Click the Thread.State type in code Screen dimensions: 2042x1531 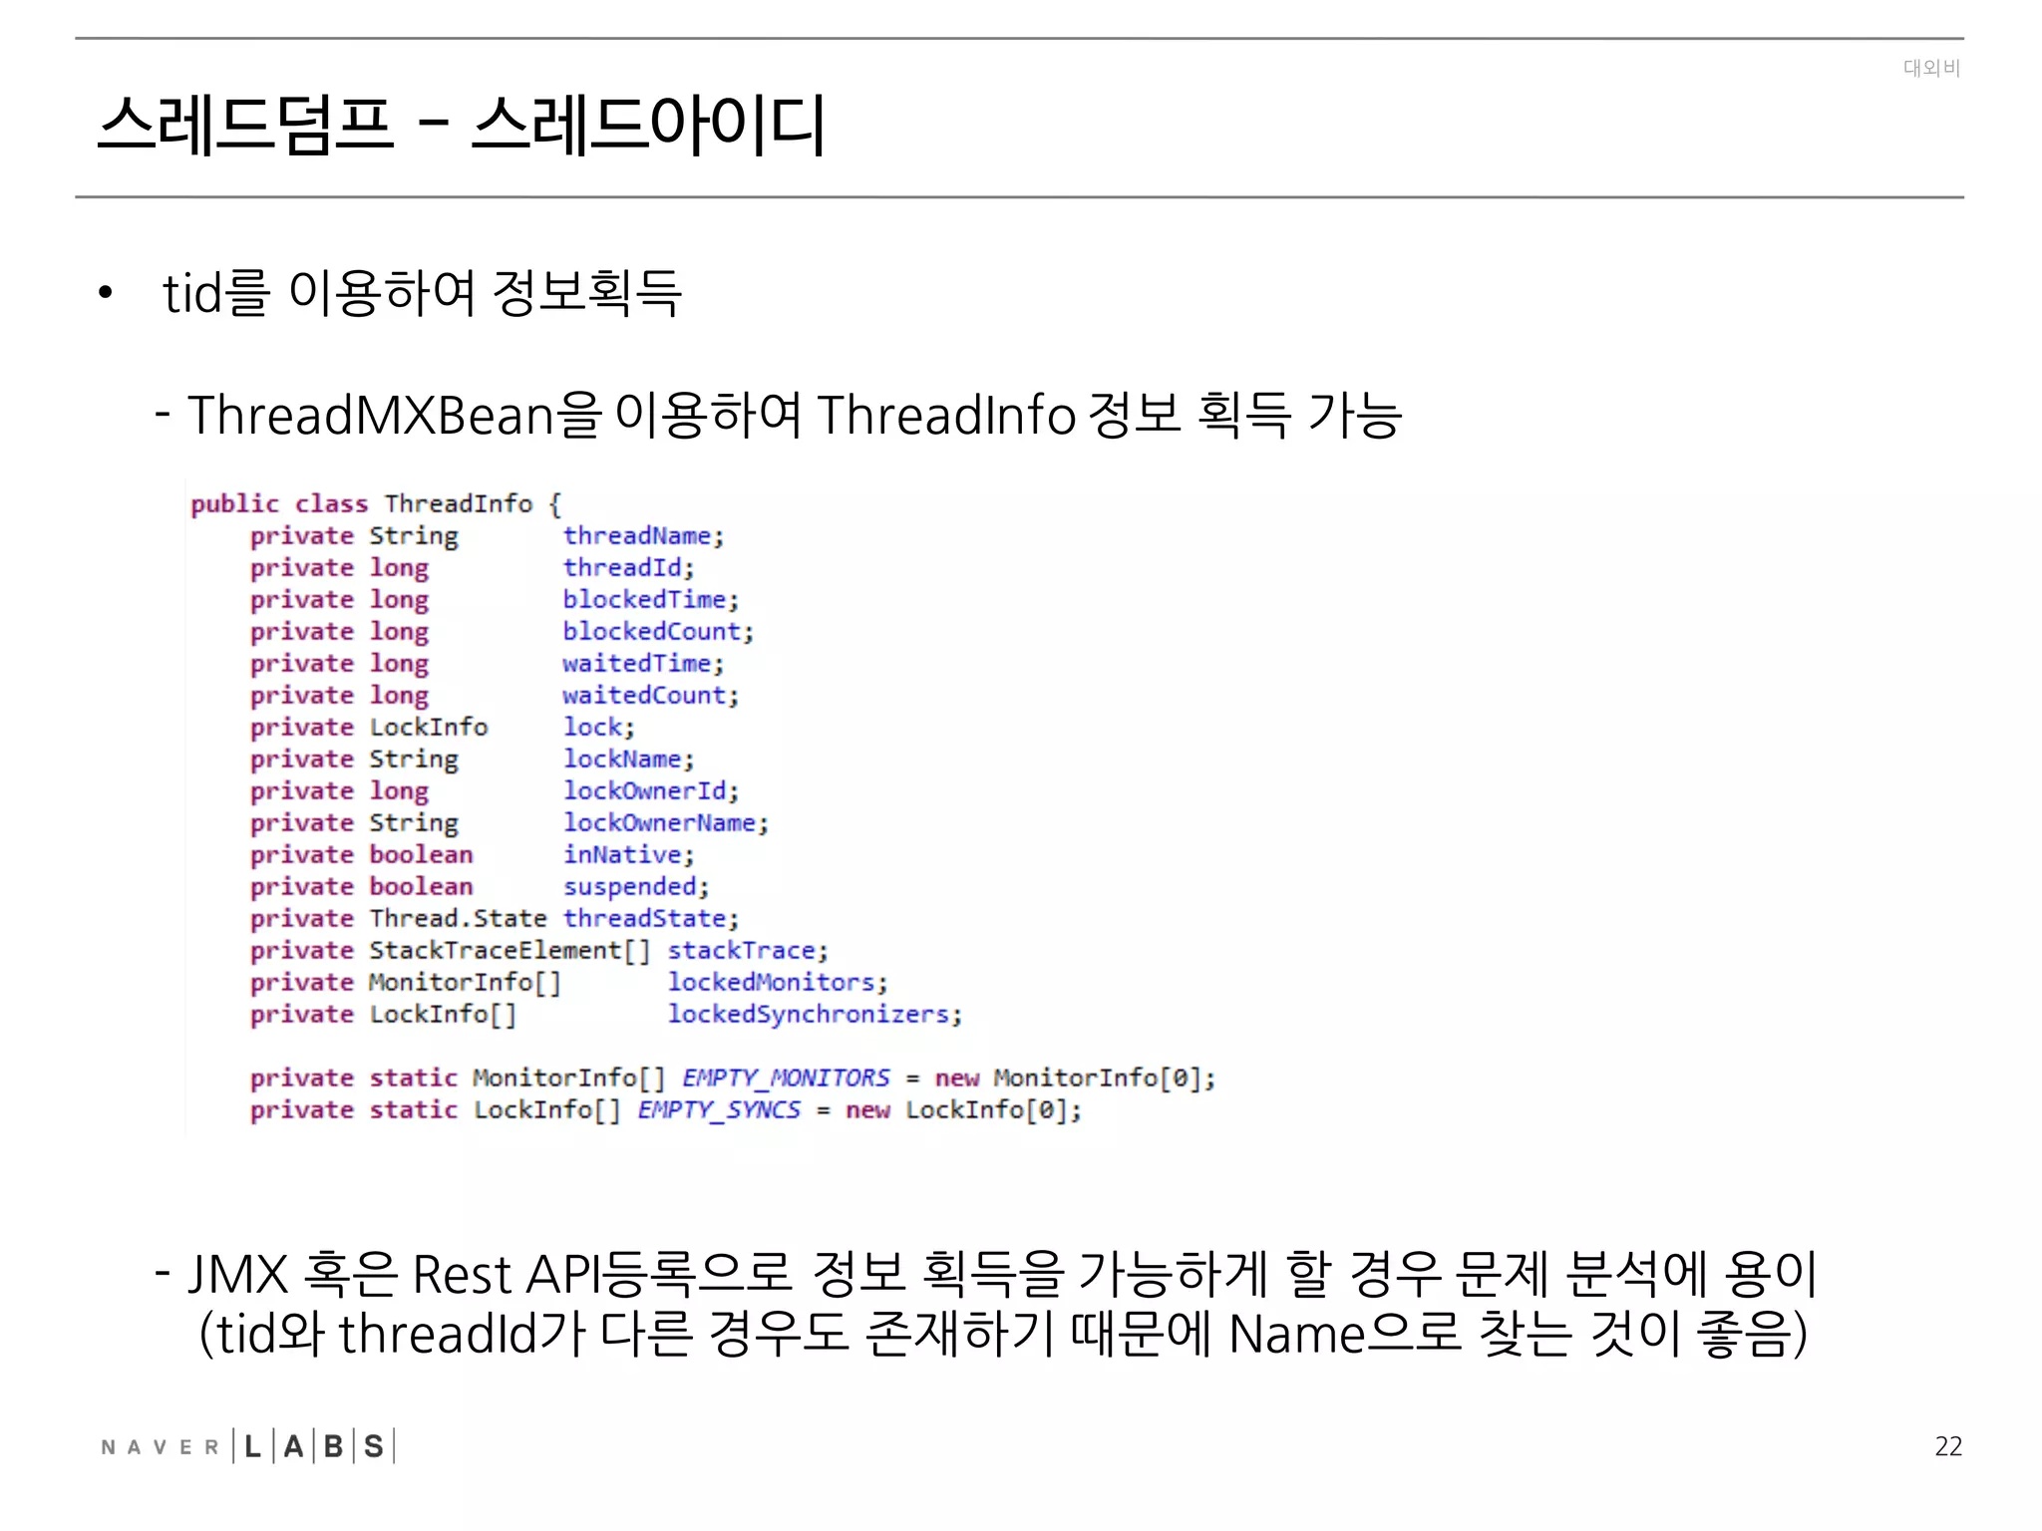click(458, 919)
